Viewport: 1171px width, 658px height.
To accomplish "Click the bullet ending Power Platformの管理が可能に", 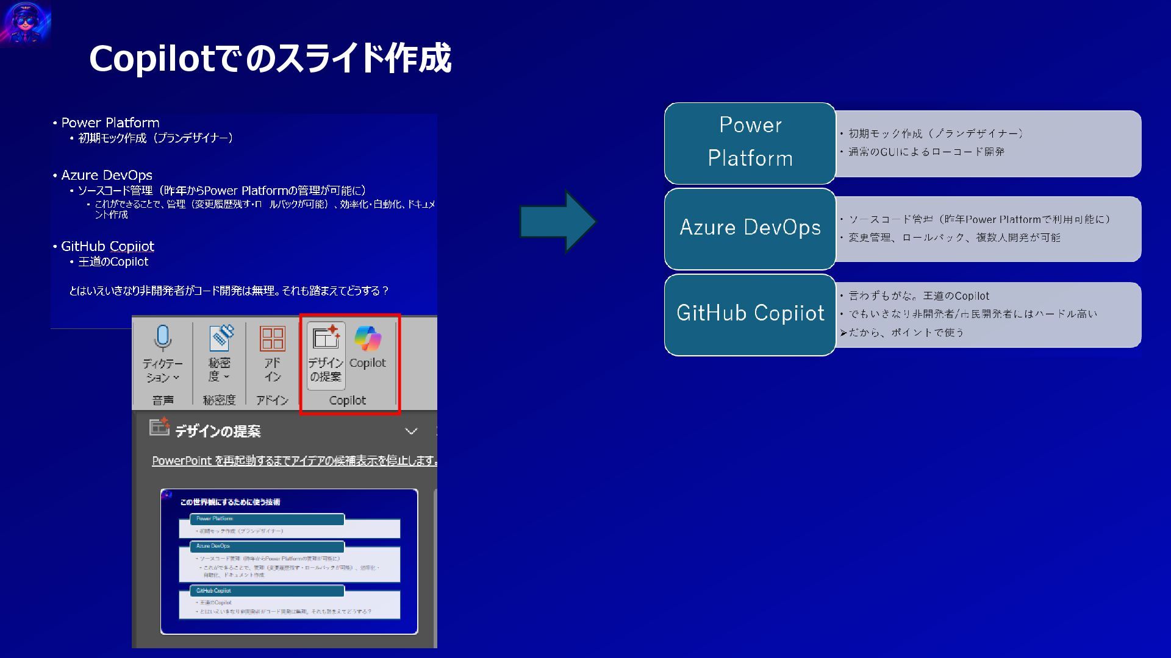I will (x=221, y=191).
